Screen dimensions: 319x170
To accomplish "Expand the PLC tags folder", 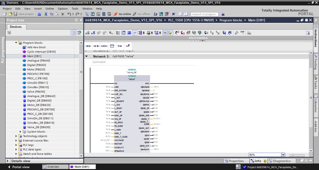I will [16, 145].
